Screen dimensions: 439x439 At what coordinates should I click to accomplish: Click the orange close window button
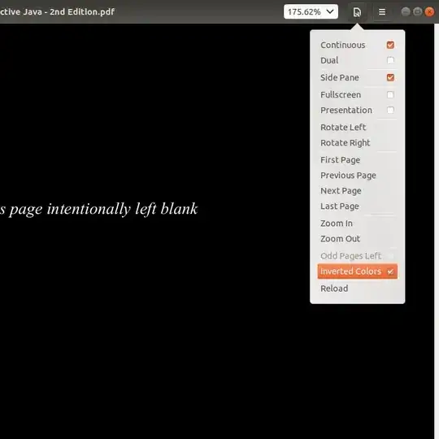pos(429,11)
